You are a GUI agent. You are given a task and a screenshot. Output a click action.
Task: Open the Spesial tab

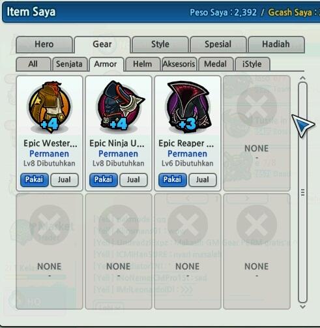(218, 44)
